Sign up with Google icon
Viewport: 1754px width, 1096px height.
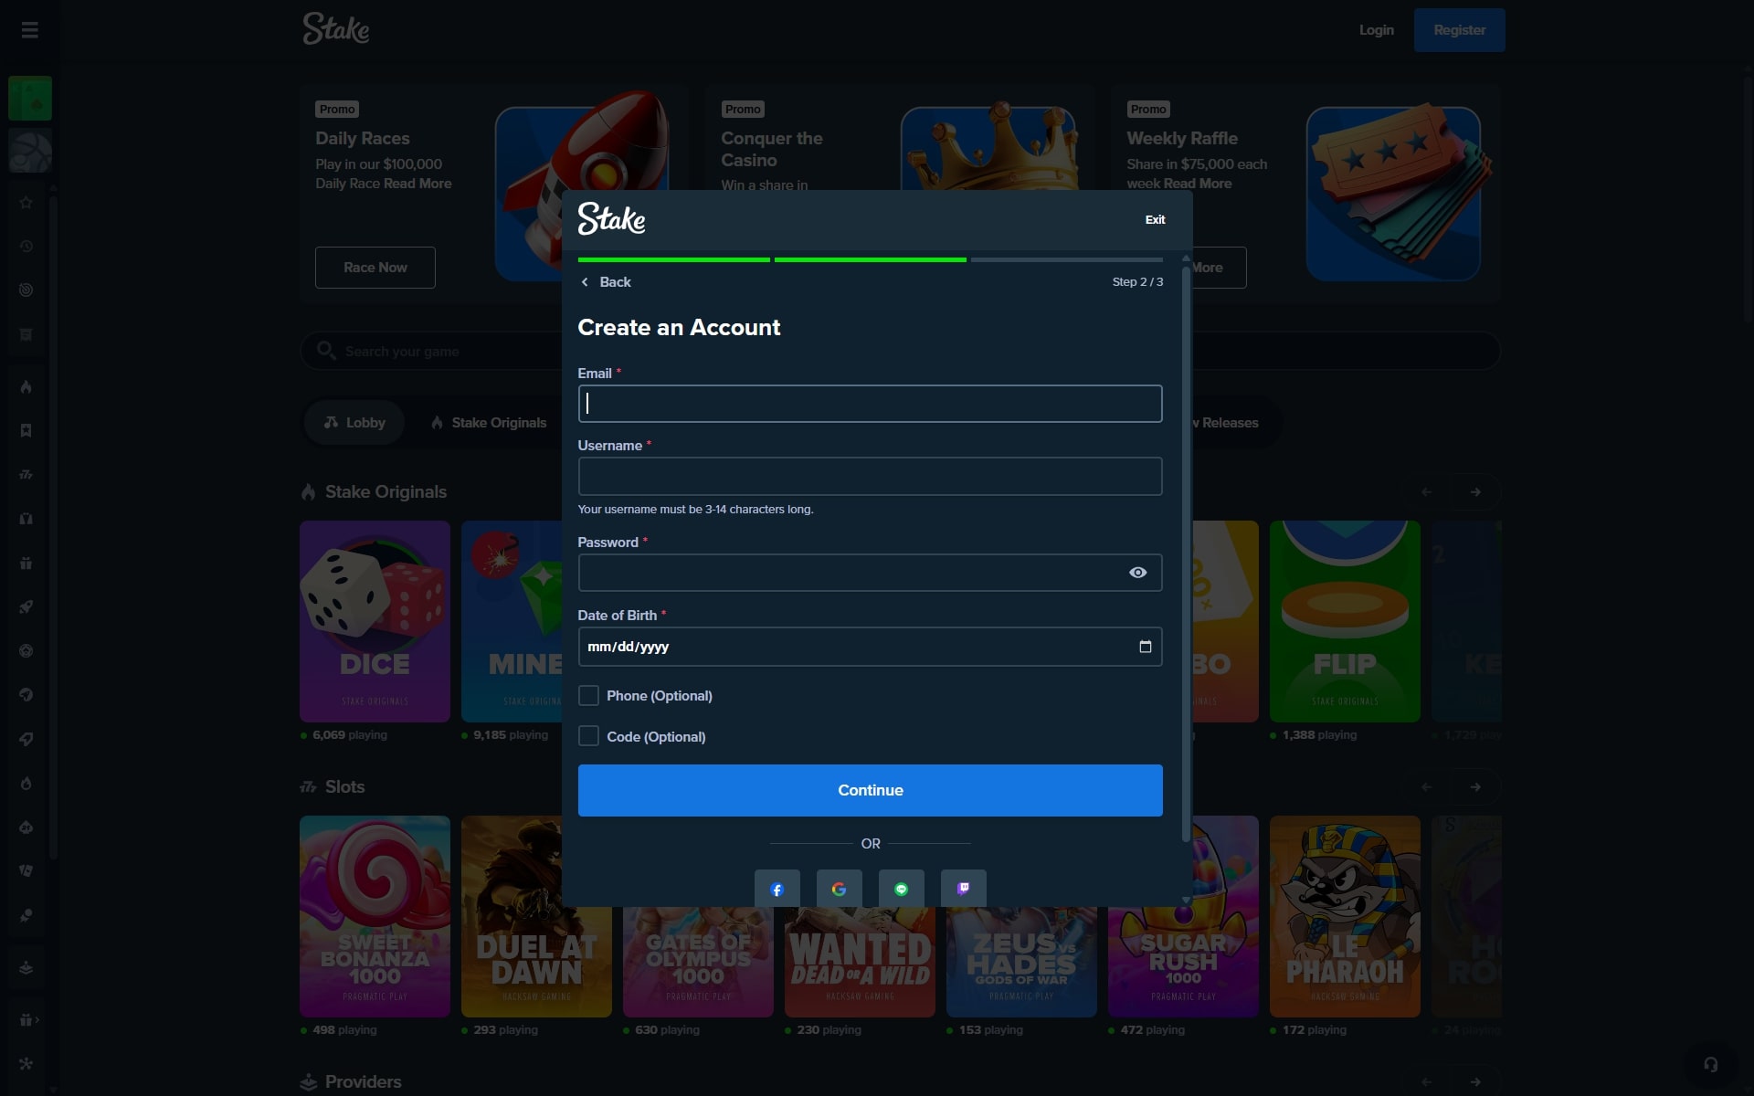click(x=839, y=889)
